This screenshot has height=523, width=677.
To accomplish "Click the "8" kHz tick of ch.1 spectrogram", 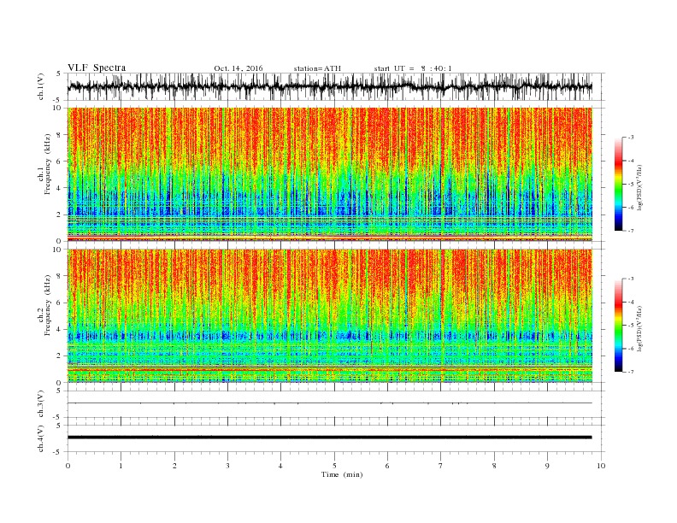I will (60, 135).
